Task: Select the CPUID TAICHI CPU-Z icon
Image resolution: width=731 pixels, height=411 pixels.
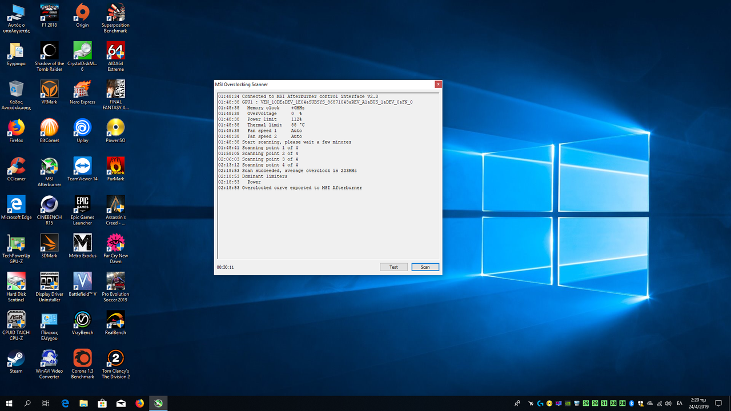Action: pyautogui.click(x=16, y=325)
